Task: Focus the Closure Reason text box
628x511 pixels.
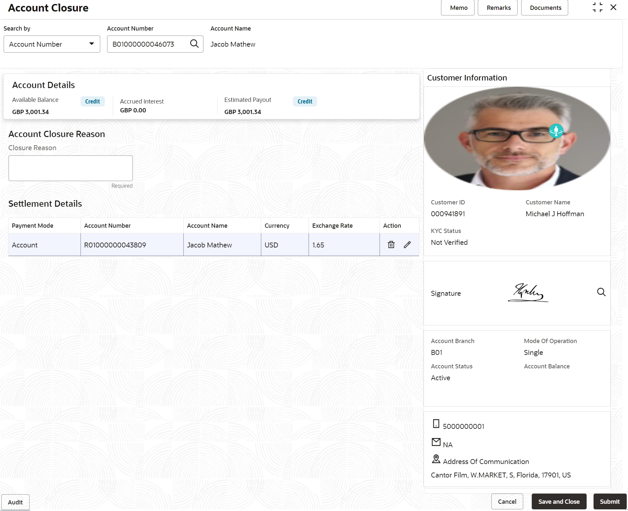Action: tap(71, 168)
